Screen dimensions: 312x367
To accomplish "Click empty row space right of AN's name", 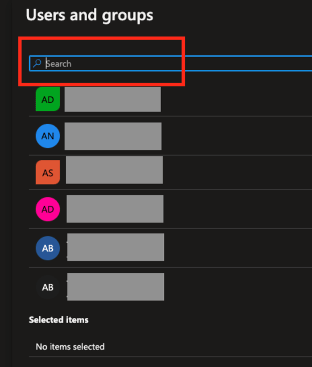I will (238, 136).
